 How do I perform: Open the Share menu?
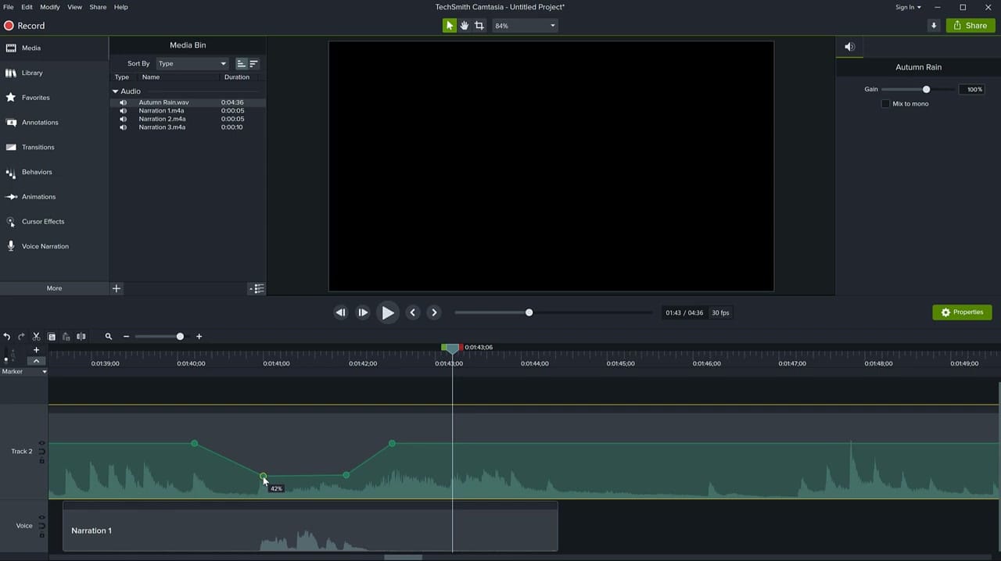tap(98, 6)
